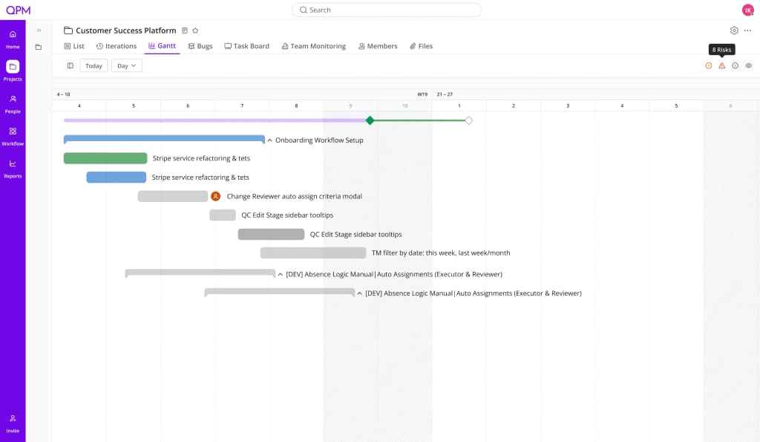The width and height of the screenshot is (760, 442).
Task: Click the short light-gray QC Edit Stage bar
Action: click(223, 215)
